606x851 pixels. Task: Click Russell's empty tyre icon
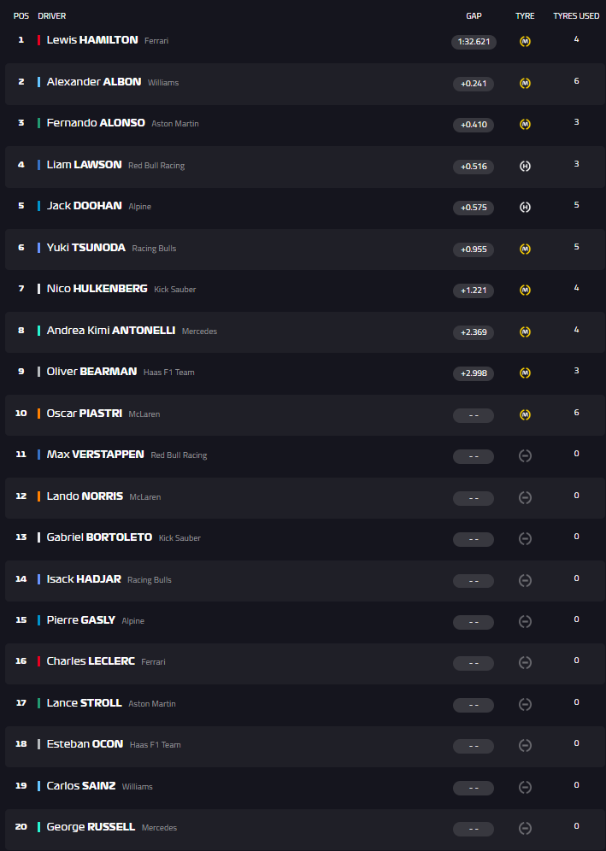[x=525, y=829]
